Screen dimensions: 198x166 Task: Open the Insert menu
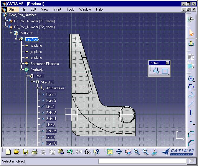[57, 9]
